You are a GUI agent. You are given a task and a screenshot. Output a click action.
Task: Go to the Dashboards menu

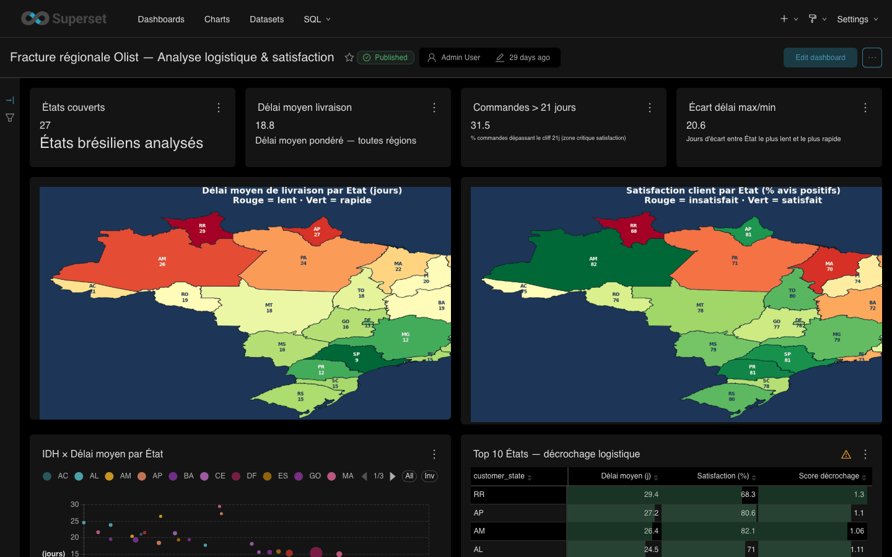161,19
